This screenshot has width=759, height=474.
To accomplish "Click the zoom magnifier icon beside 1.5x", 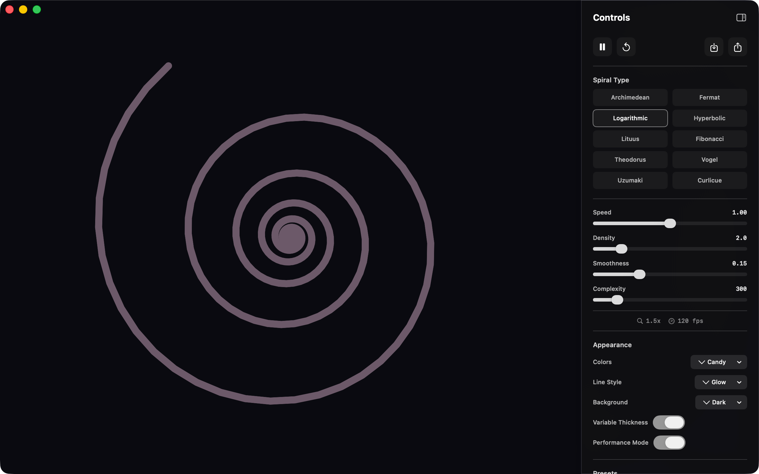I will point(640,321).
